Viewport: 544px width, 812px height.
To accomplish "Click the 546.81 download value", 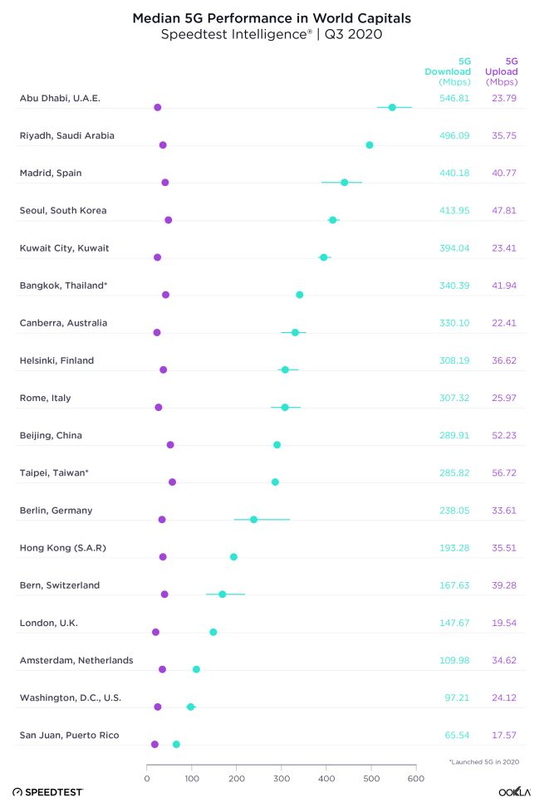I will 454,98.
